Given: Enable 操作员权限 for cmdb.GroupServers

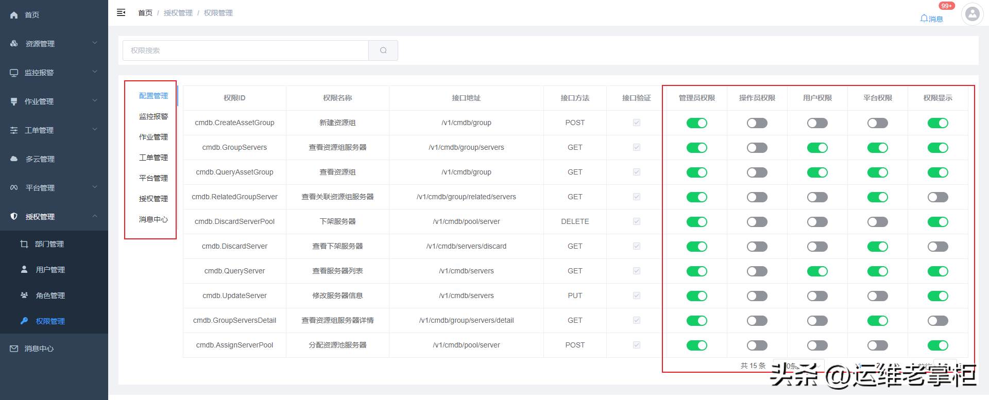Looking at the screenshot, I should [x=757, y=148].
